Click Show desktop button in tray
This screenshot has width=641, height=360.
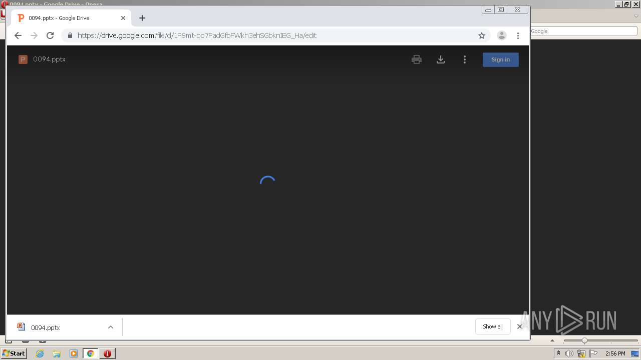(635, 353)
